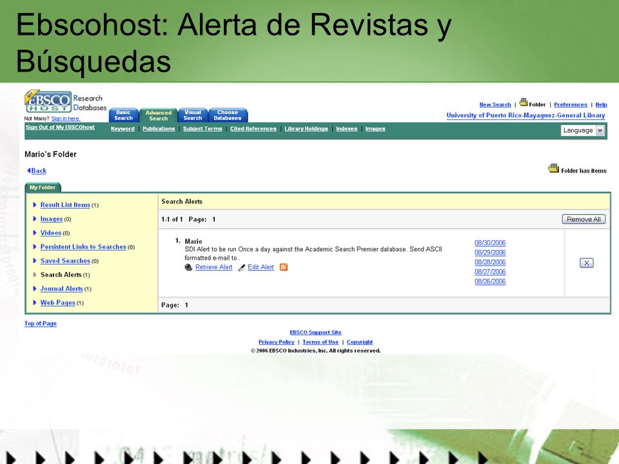Open the Choose Databases tab

point(228,115)
